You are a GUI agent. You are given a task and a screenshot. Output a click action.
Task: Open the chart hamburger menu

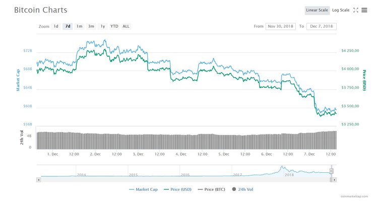(x=364, y=10)
